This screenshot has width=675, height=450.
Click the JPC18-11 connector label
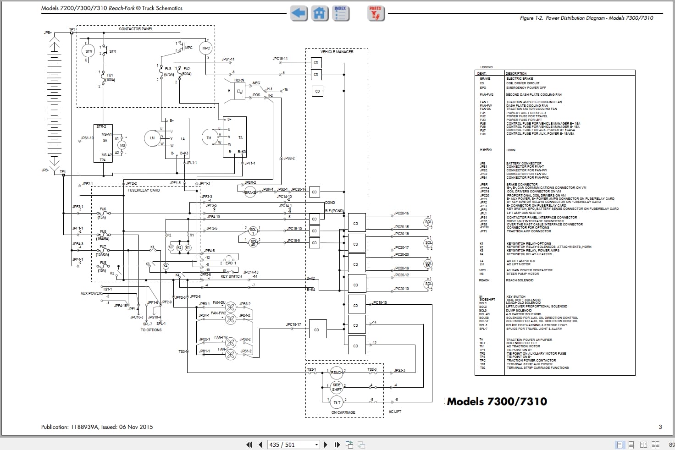coord(280,59)
